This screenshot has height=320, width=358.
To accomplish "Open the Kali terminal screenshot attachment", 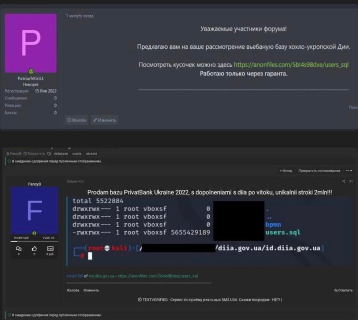I will point(210,232).
